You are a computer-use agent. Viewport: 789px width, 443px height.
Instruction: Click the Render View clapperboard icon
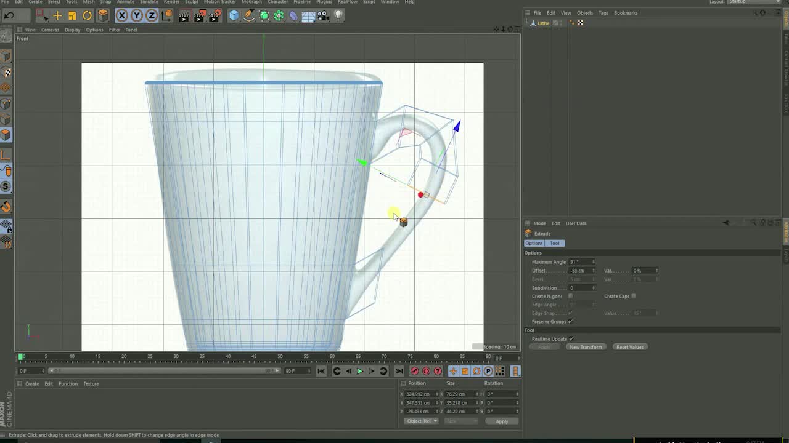tap(184, 15)
